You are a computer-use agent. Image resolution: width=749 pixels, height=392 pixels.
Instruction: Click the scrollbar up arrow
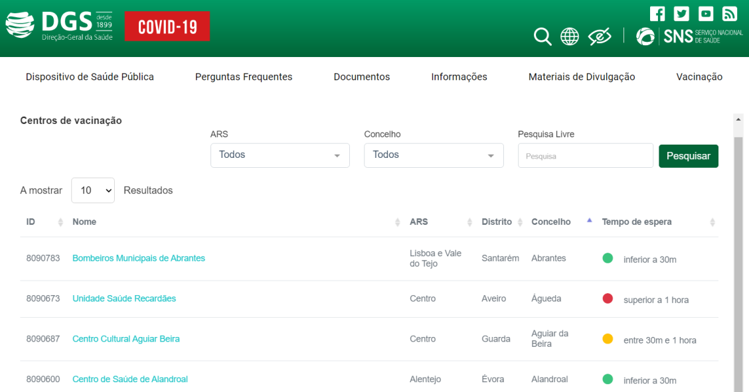738,119
